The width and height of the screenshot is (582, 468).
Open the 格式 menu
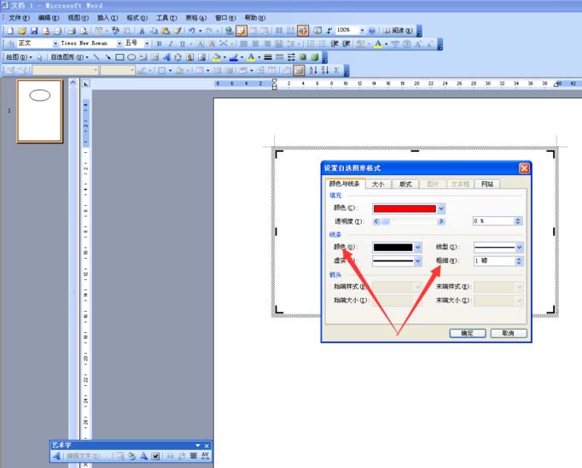click(137, 18)
